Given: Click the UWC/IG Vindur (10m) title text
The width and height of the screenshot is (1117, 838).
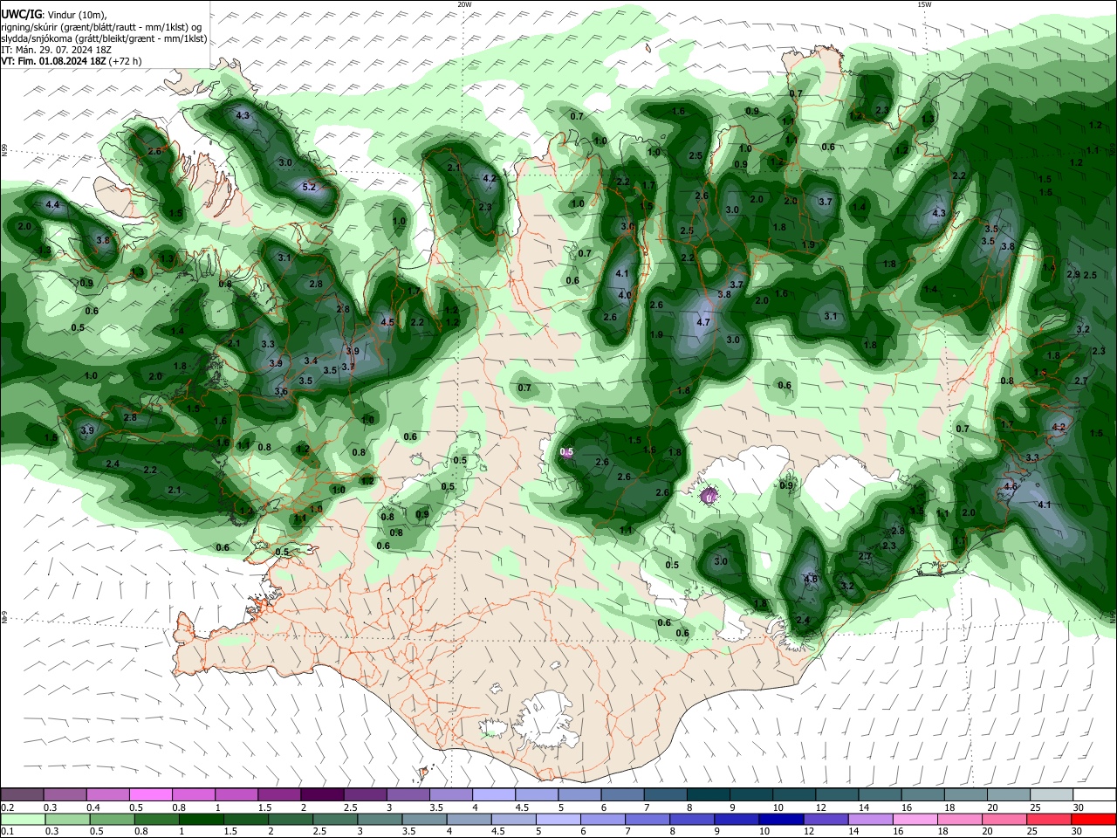Looking at the screenshot, I should tap(53, 14).
